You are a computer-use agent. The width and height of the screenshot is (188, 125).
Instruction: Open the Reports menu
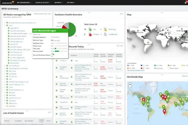59,3
